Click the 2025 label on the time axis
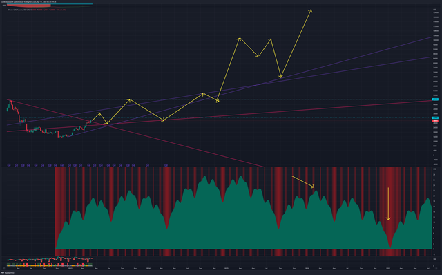Screen dimensions: 442x275 [x=226, y=269]
